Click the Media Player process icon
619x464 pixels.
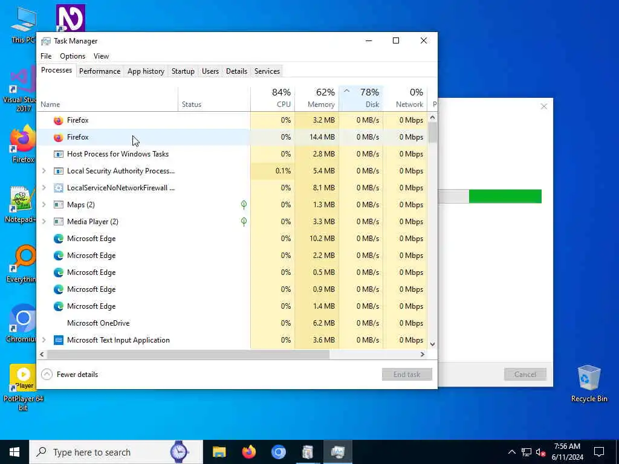(59, 222)
